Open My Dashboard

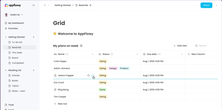coord(14,23)
